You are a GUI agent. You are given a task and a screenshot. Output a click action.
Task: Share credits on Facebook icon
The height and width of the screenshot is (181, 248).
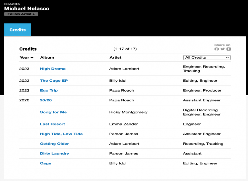pyautogui.click(x=217, y=49)
